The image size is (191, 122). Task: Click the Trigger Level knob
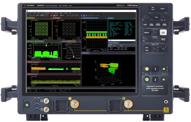[x=155, y=49]
